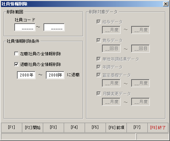170x141 pixels.
Task: Click 賞与データ start 回目 field
Action: click(111, 49)
